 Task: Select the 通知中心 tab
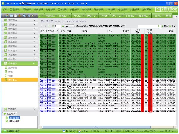pos(10,114)
